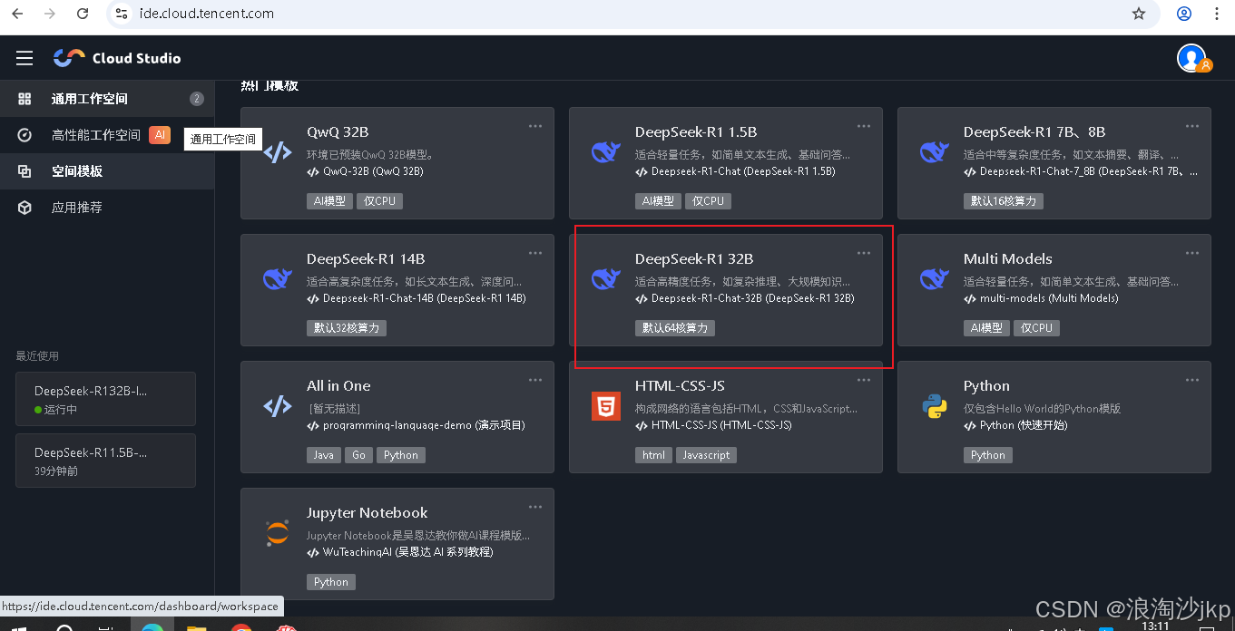This screenshot has height=631, width=1235.
Task: Click the DeepSeek-R1 14B whale icon
Action: pos(277,278)
